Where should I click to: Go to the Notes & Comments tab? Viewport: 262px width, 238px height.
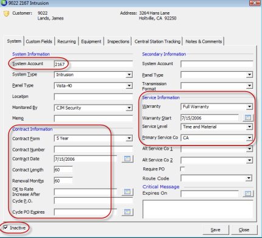204,41
